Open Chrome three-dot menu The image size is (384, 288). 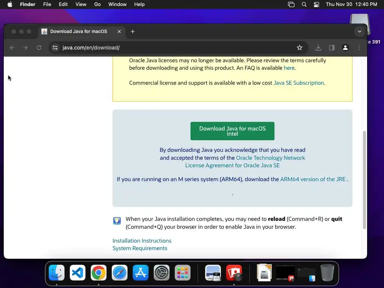point(359,48)
